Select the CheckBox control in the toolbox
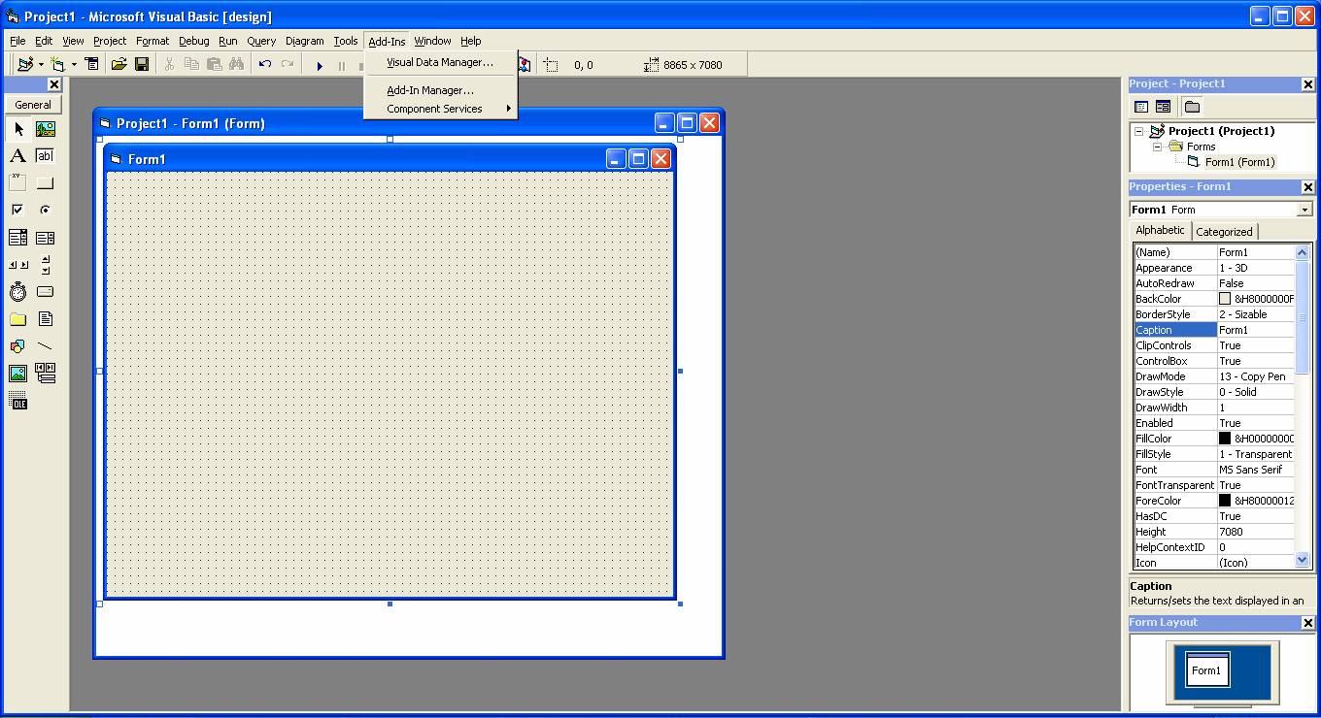This screenshot has height=718, width=1321. point(17,209)
